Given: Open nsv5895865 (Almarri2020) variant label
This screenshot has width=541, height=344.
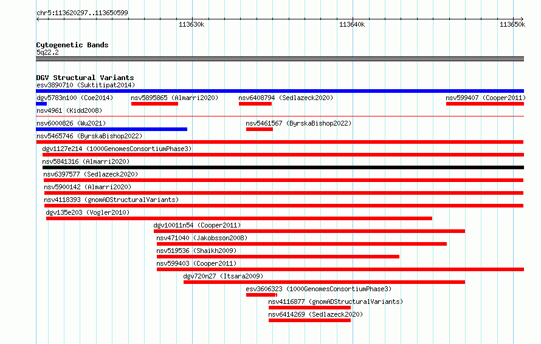Looking at the screenshot, I should tap(174, 98).
